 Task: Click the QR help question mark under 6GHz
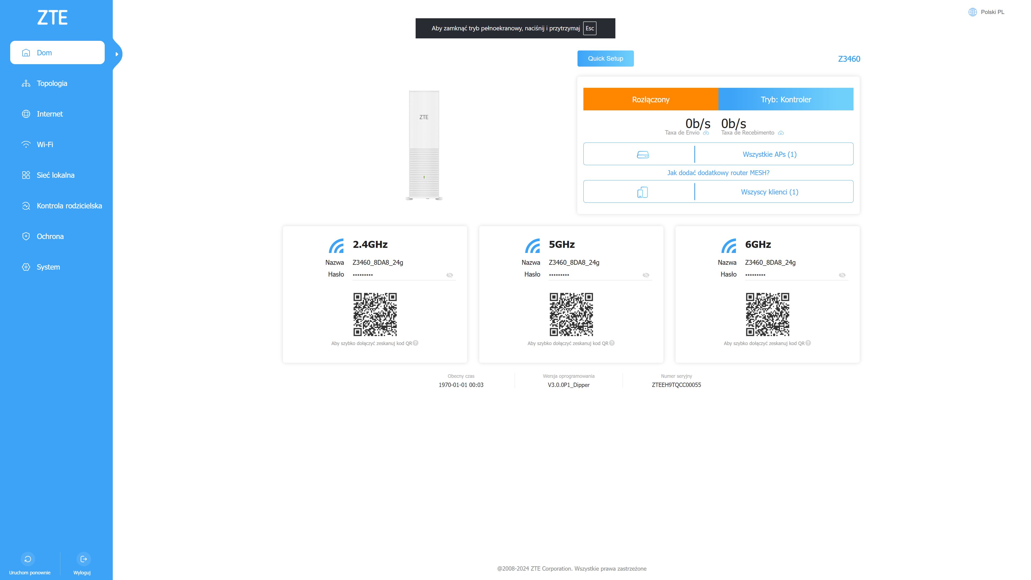coord(808,343)
